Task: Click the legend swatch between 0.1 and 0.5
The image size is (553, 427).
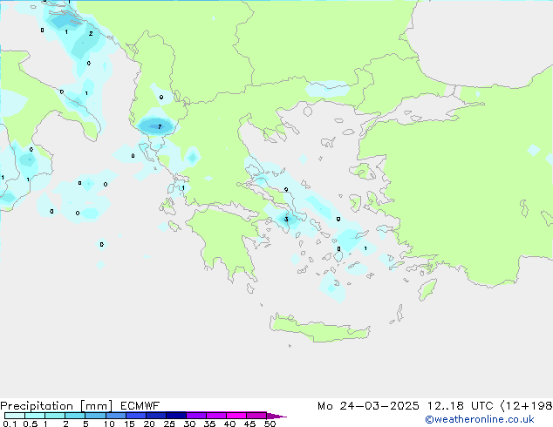Action: click(x=15, y=416)
